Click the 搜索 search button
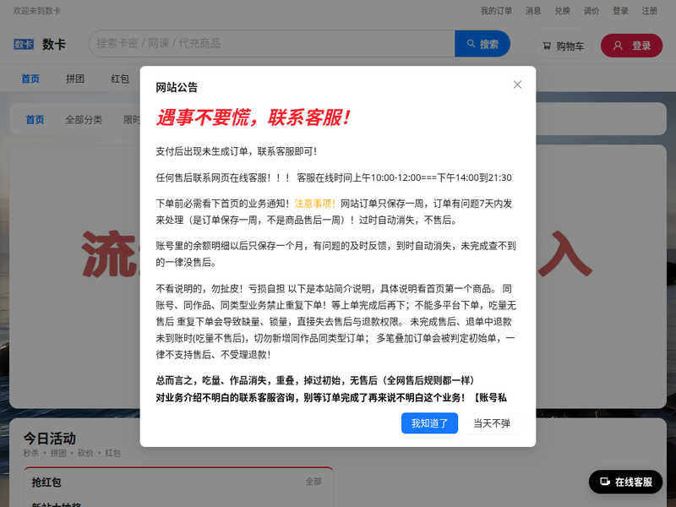The height and width of the screenshot is (507, 676). point(482,44)
